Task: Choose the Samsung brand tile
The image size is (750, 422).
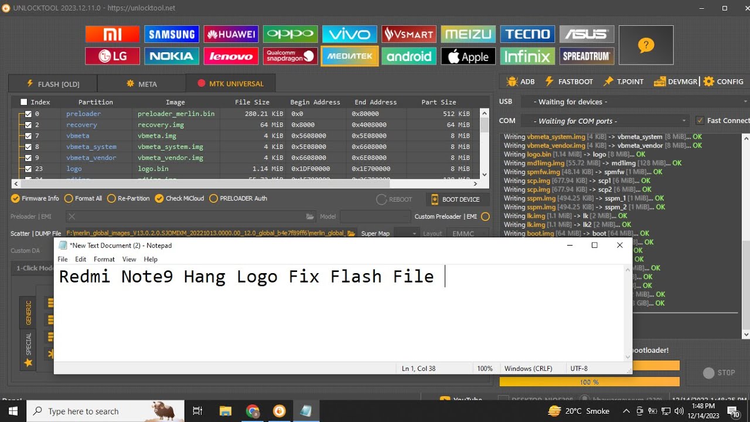Action: tap(172, 34)
